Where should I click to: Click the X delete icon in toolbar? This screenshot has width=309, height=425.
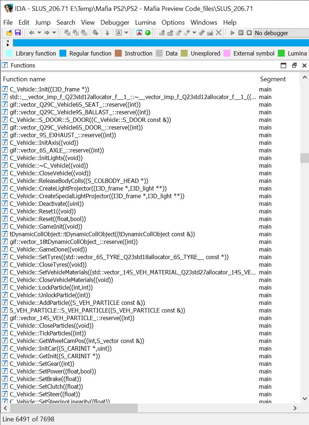coord(218,33)
